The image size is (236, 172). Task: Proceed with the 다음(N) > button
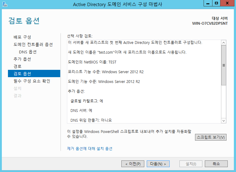point(158,164)
